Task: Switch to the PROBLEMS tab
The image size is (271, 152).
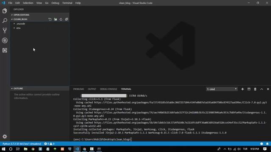Action: 78,89
